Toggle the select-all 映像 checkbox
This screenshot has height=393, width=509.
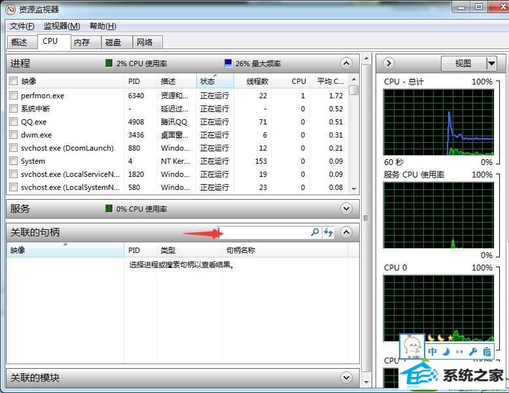(13, 81)
